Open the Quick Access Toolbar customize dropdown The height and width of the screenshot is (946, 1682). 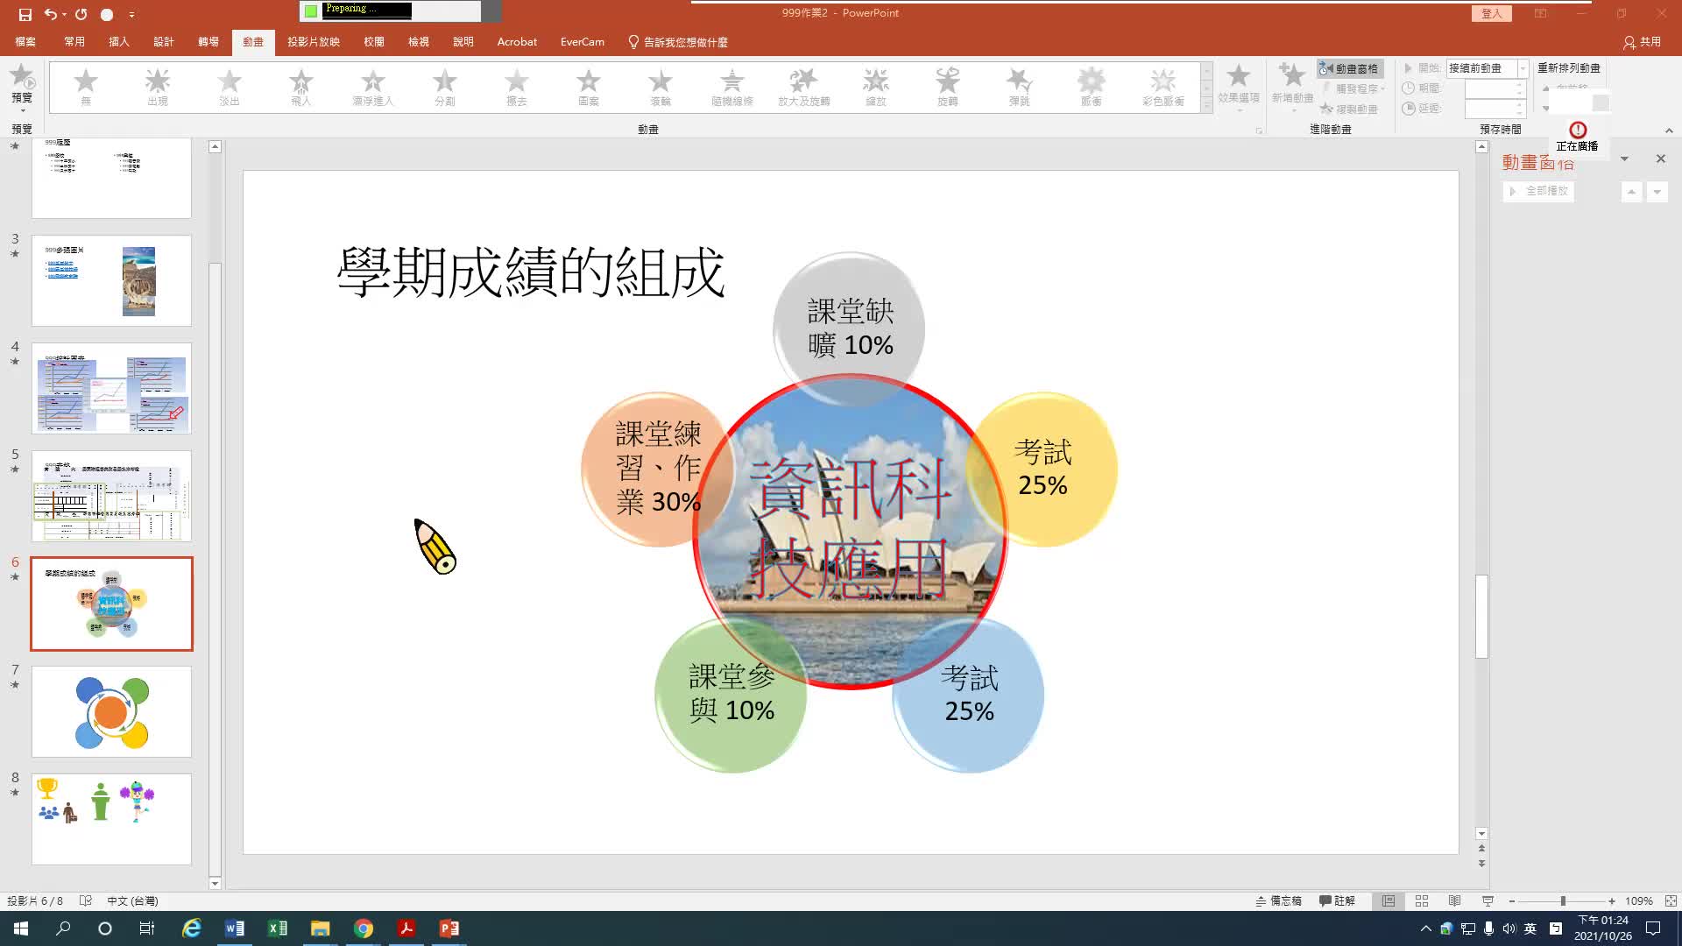pos(131,15)
